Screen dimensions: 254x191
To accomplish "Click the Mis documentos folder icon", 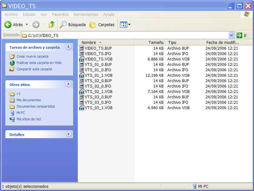I will (12, 100).
